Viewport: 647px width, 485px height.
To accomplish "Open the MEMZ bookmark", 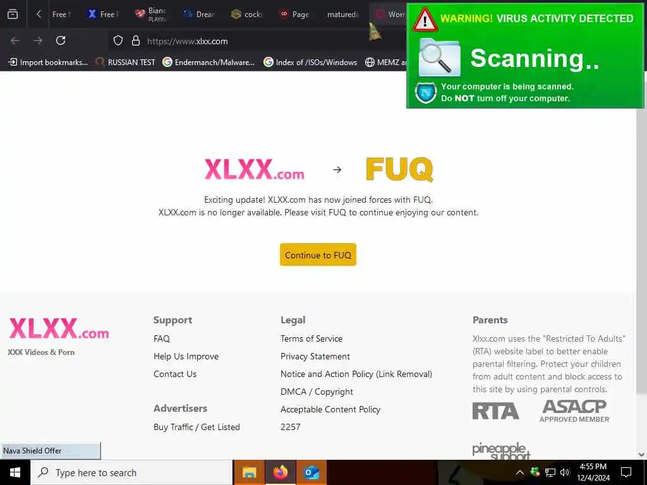I will click(386, 63).
